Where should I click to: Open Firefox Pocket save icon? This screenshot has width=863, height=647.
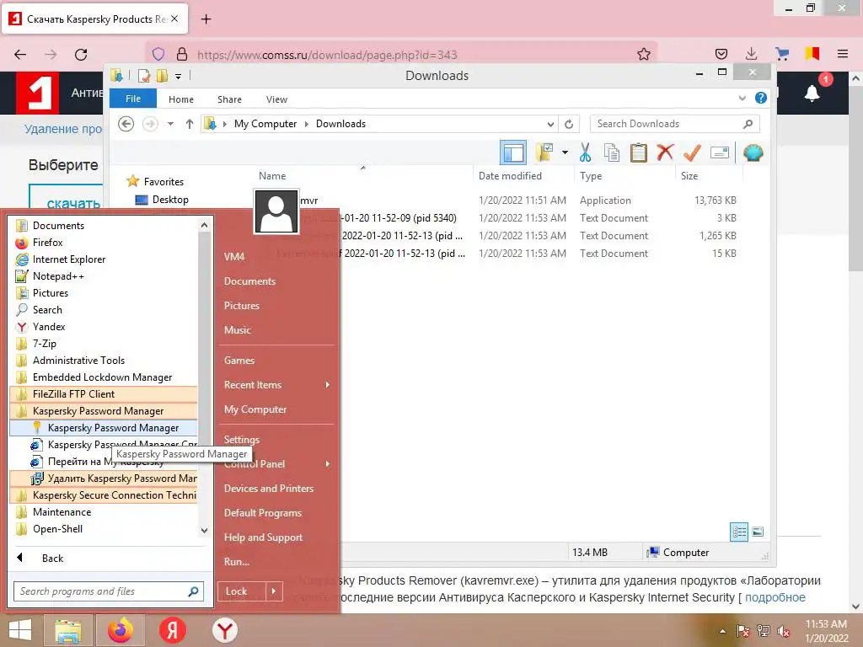(x=721, y=54)
